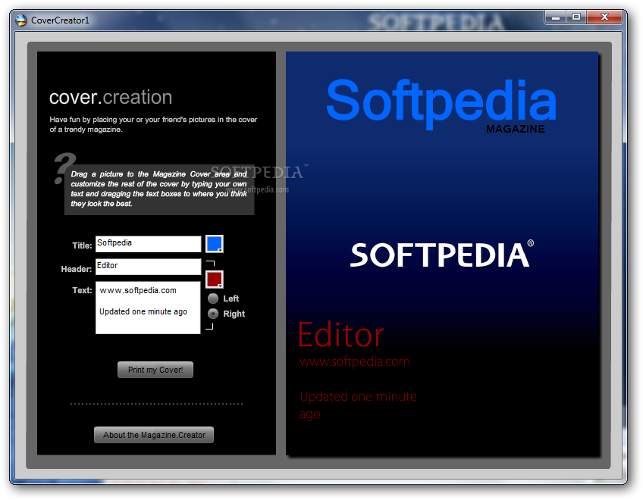Click the Title: label
The image size is (643, 500).
[x=82, y=245]
